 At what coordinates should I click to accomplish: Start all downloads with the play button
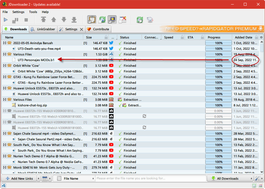point(6,20)
